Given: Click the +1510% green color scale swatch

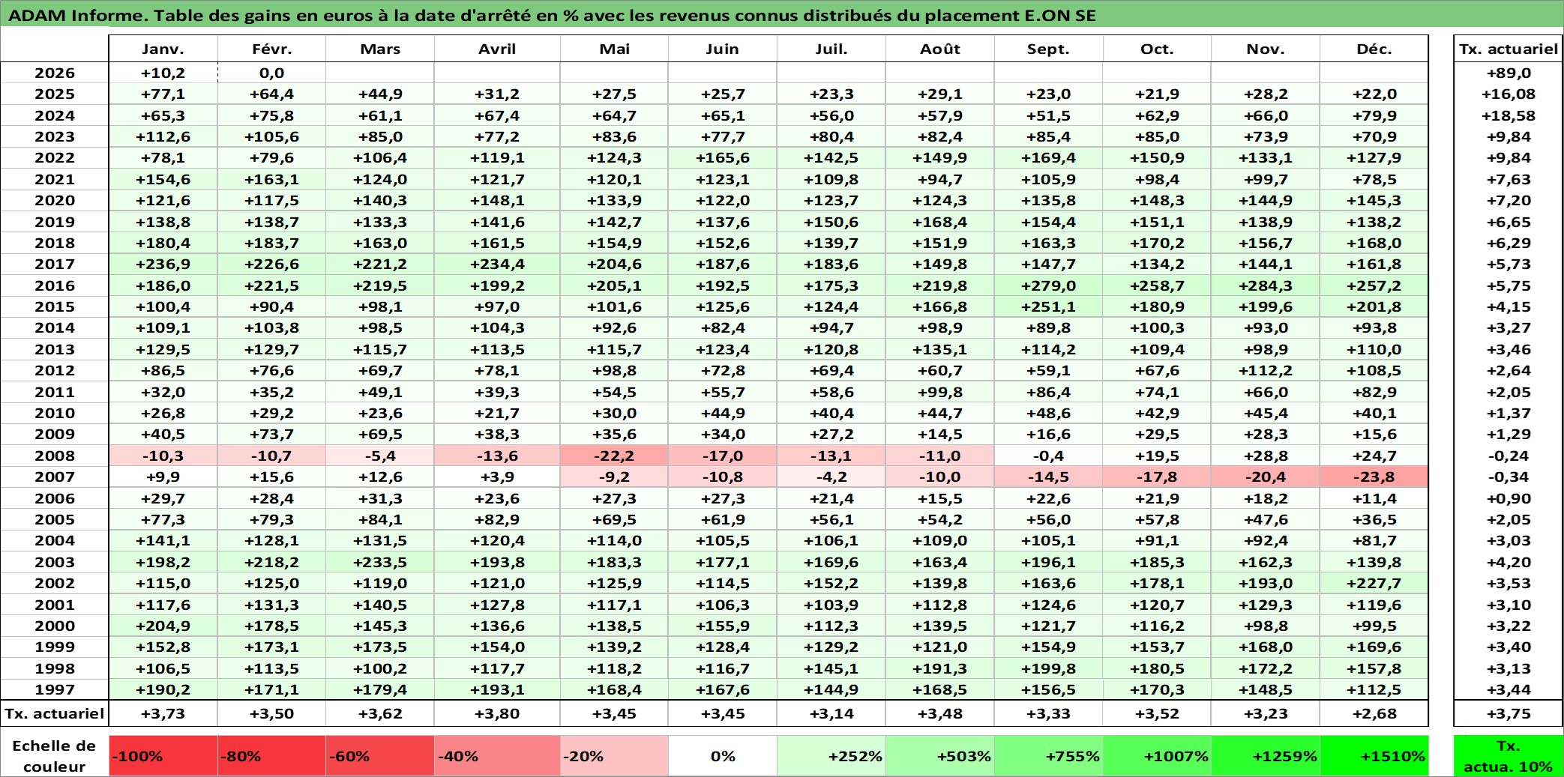Looking at the screenshot, I should point(1374,756).
